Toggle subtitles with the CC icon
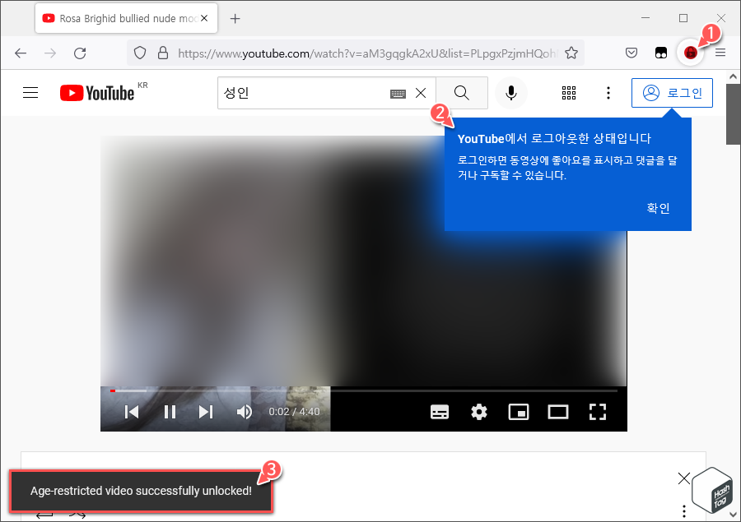This screenshot has width=741, height=522. [x=440, y=412]
